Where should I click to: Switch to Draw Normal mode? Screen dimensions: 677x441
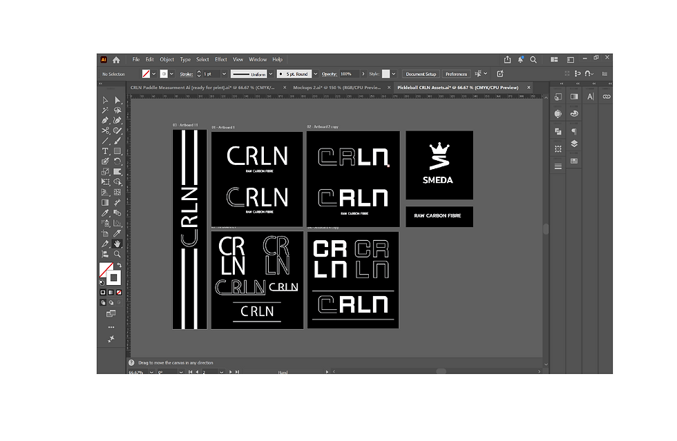(x=103, y=303)
